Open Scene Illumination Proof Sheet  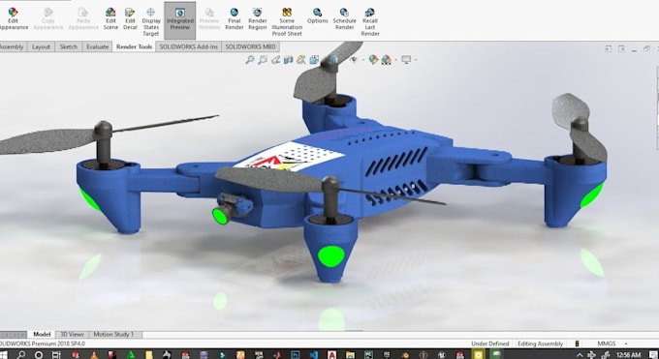287,22
